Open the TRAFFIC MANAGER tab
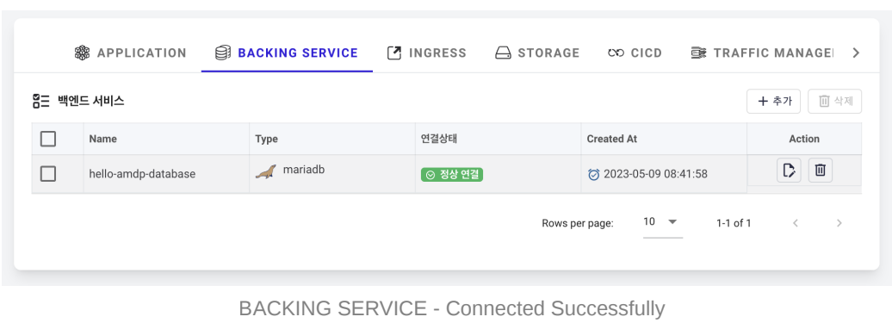 (x=762, y=53)
